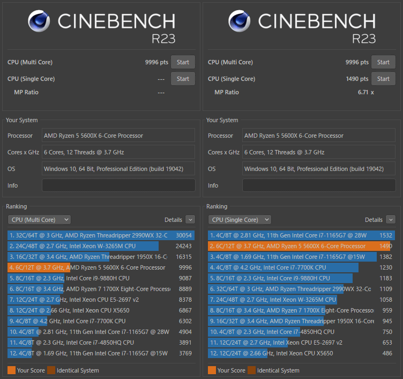Open CPU (Multi Core) ranking dropdown
Screen dimensions: 403x379
coord(39,220)
